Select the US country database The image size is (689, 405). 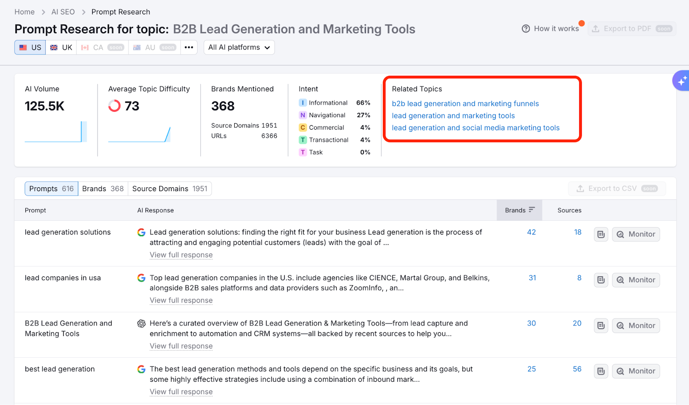(x=30, y=47)
